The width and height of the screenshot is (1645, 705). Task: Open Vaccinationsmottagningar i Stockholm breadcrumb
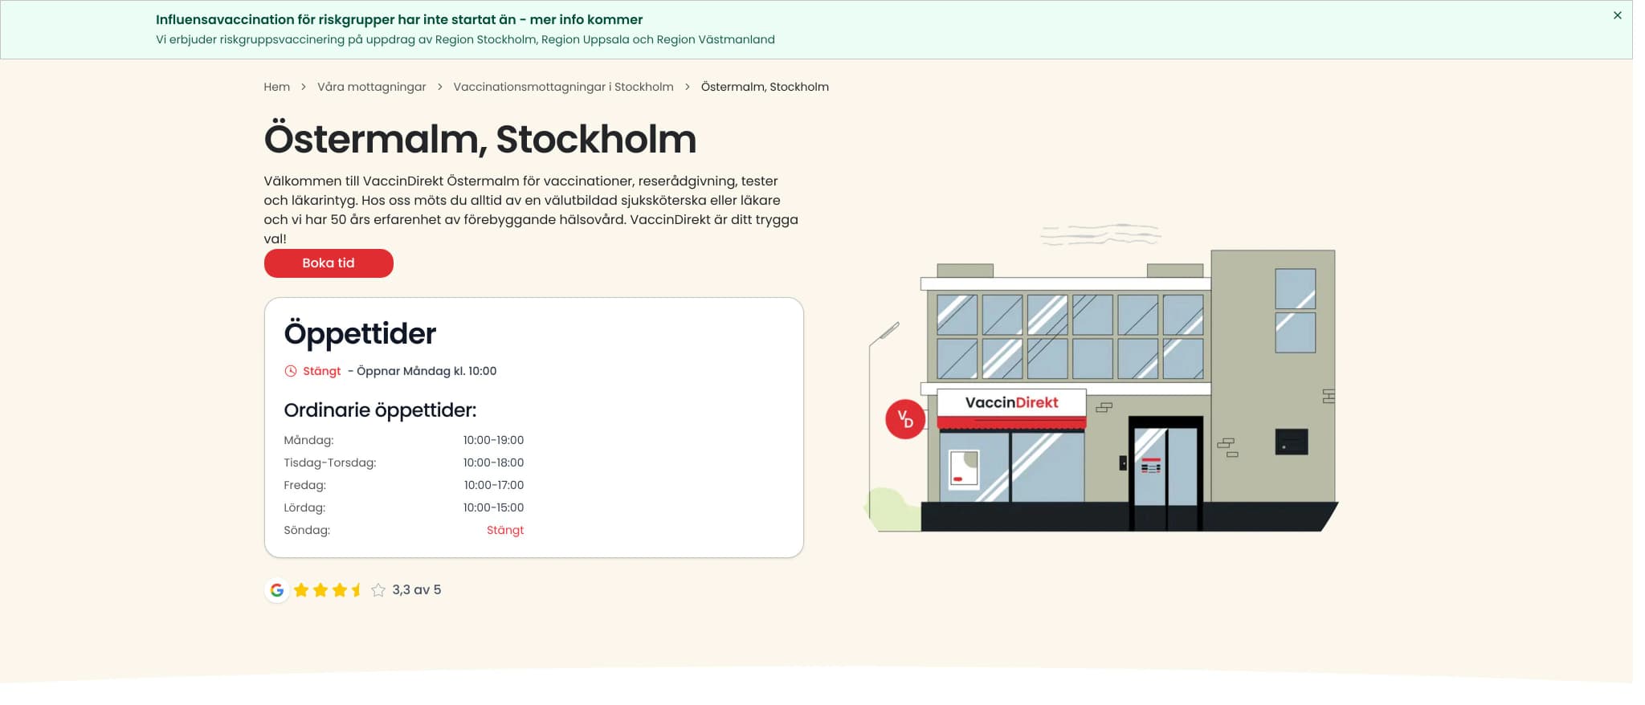pos(563,87)
